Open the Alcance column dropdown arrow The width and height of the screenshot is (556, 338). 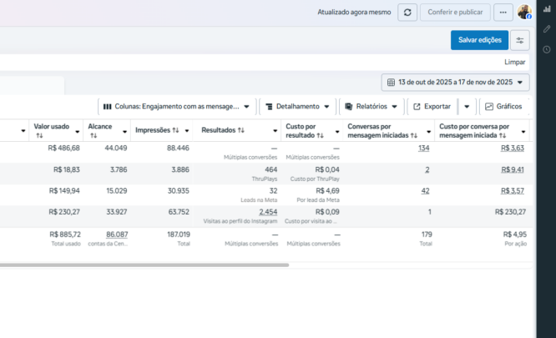(124, 131)
